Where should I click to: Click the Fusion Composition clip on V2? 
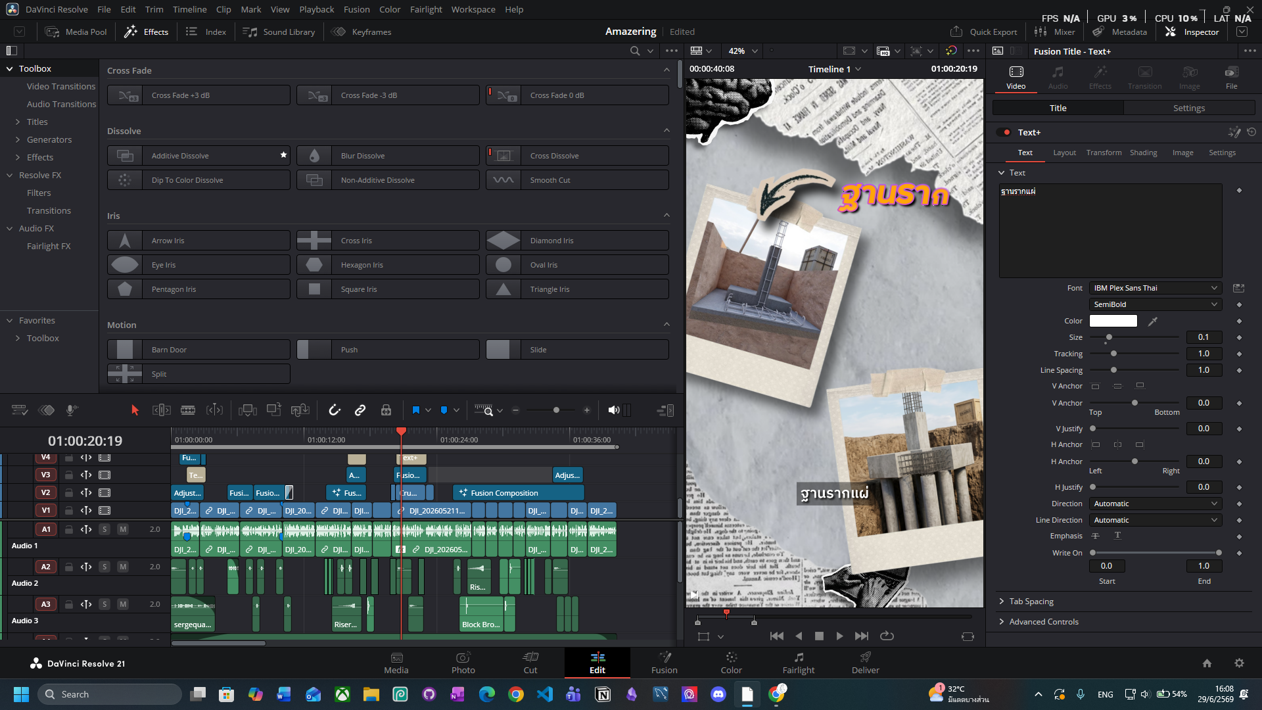[x=518, y=493]
